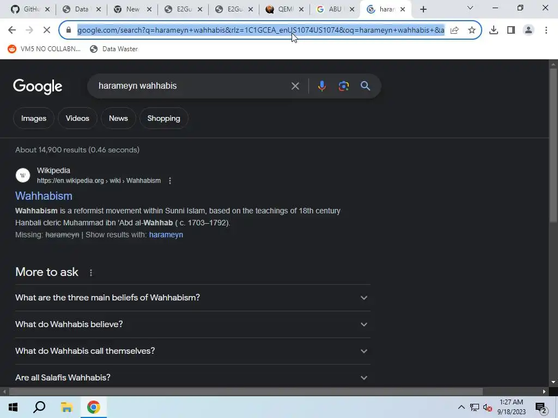558x418 pixels.
Task: Open VM5 NO COLLABN bookmark
Action: [x=45, y=49]
